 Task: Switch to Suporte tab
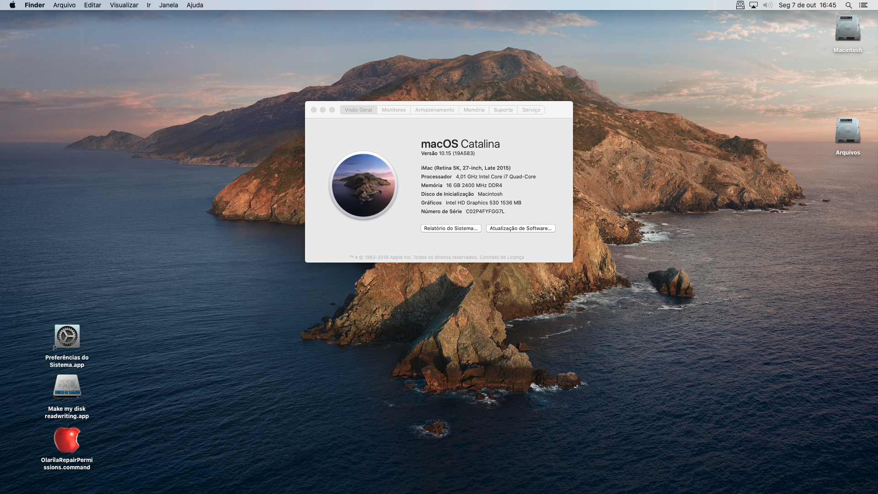(x=503, y=110)
